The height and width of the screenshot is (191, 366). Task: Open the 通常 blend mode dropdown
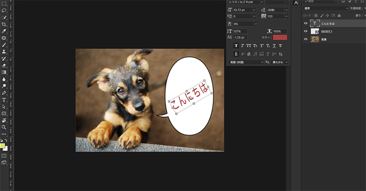(x=326, y=8)
